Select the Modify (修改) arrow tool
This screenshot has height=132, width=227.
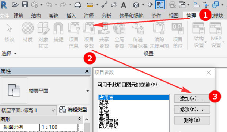tap(9, 33)
